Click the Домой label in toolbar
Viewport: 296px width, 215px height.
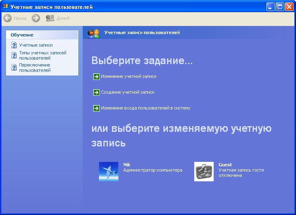(63, 18)
